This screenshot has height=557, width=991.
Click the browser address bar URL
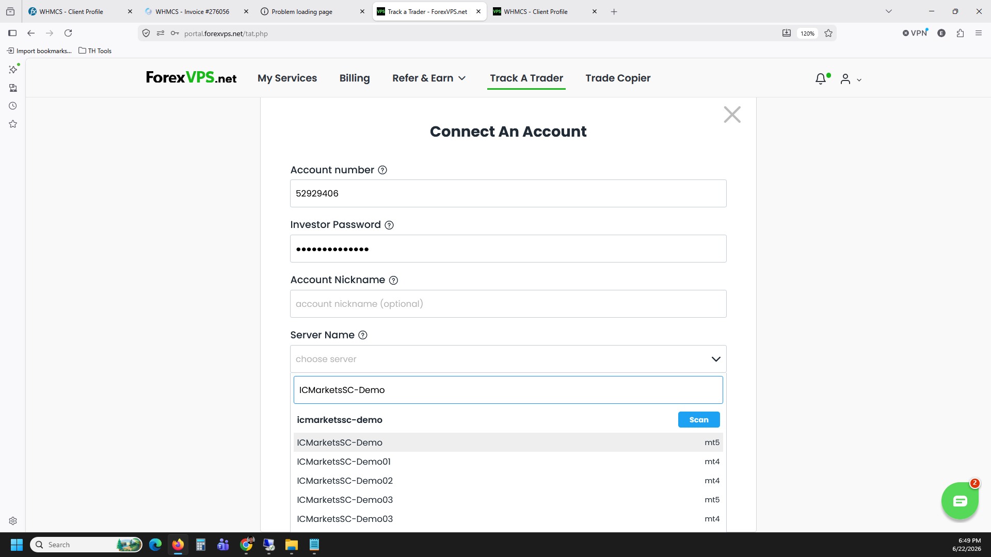point(226,34)
